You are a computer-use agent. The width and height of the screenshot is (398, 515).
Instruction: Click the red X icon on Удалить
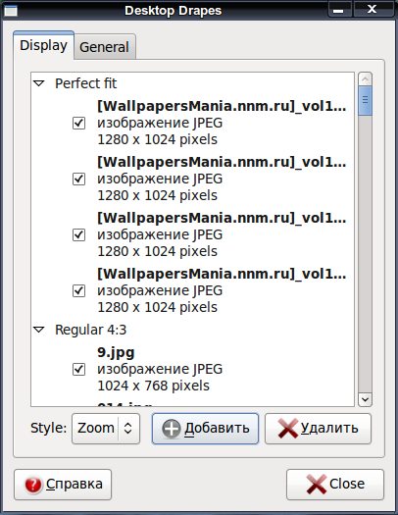pos(288,429)
